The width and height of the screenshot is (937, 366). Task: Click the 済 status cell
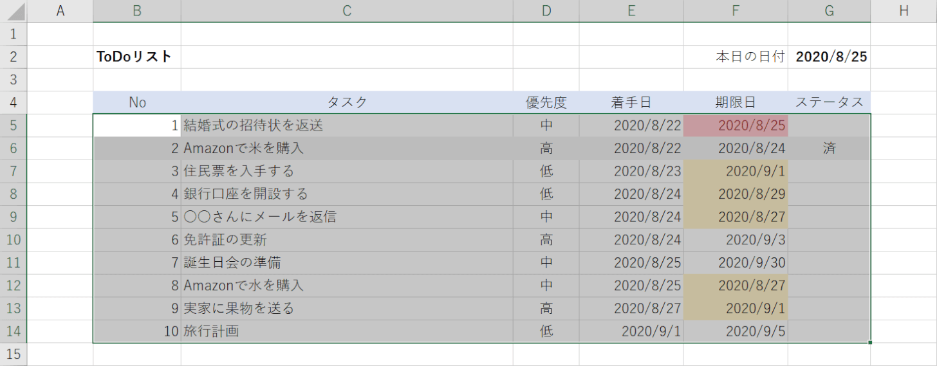click(830, 149)
